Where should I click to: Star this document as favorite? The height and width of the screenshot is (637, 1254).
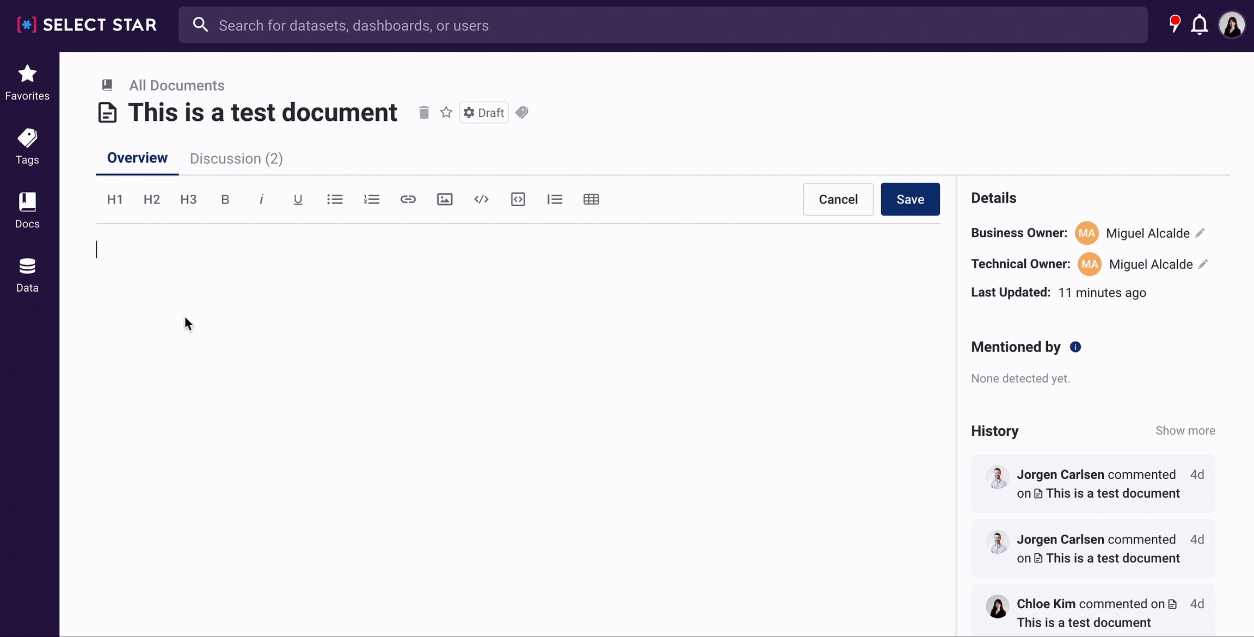coord(446,113)
